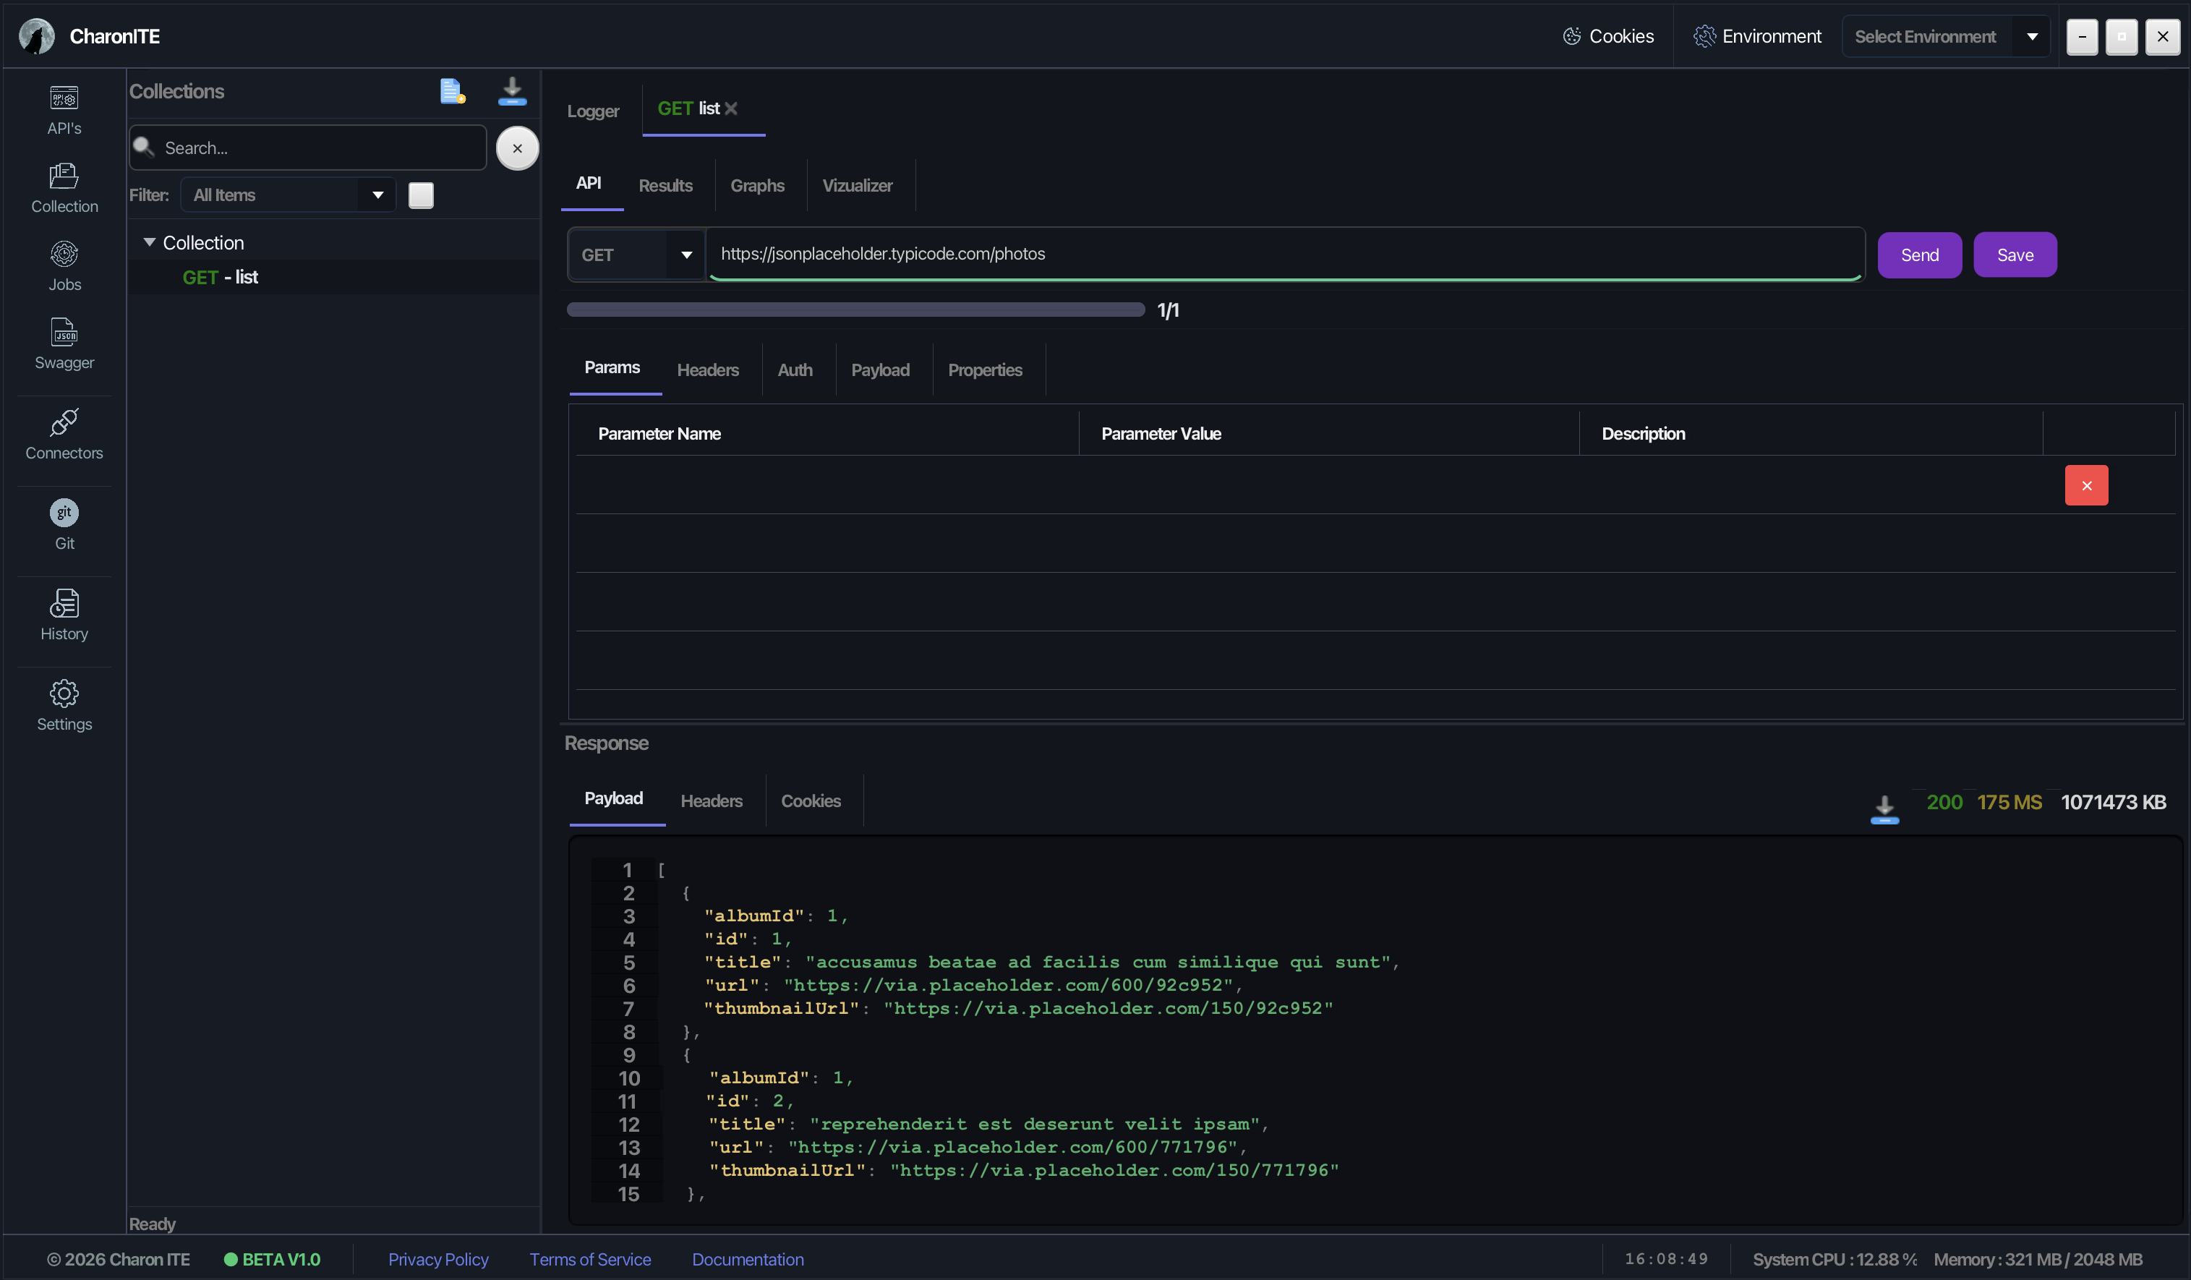Click the request URL input field

(1217, 254)
